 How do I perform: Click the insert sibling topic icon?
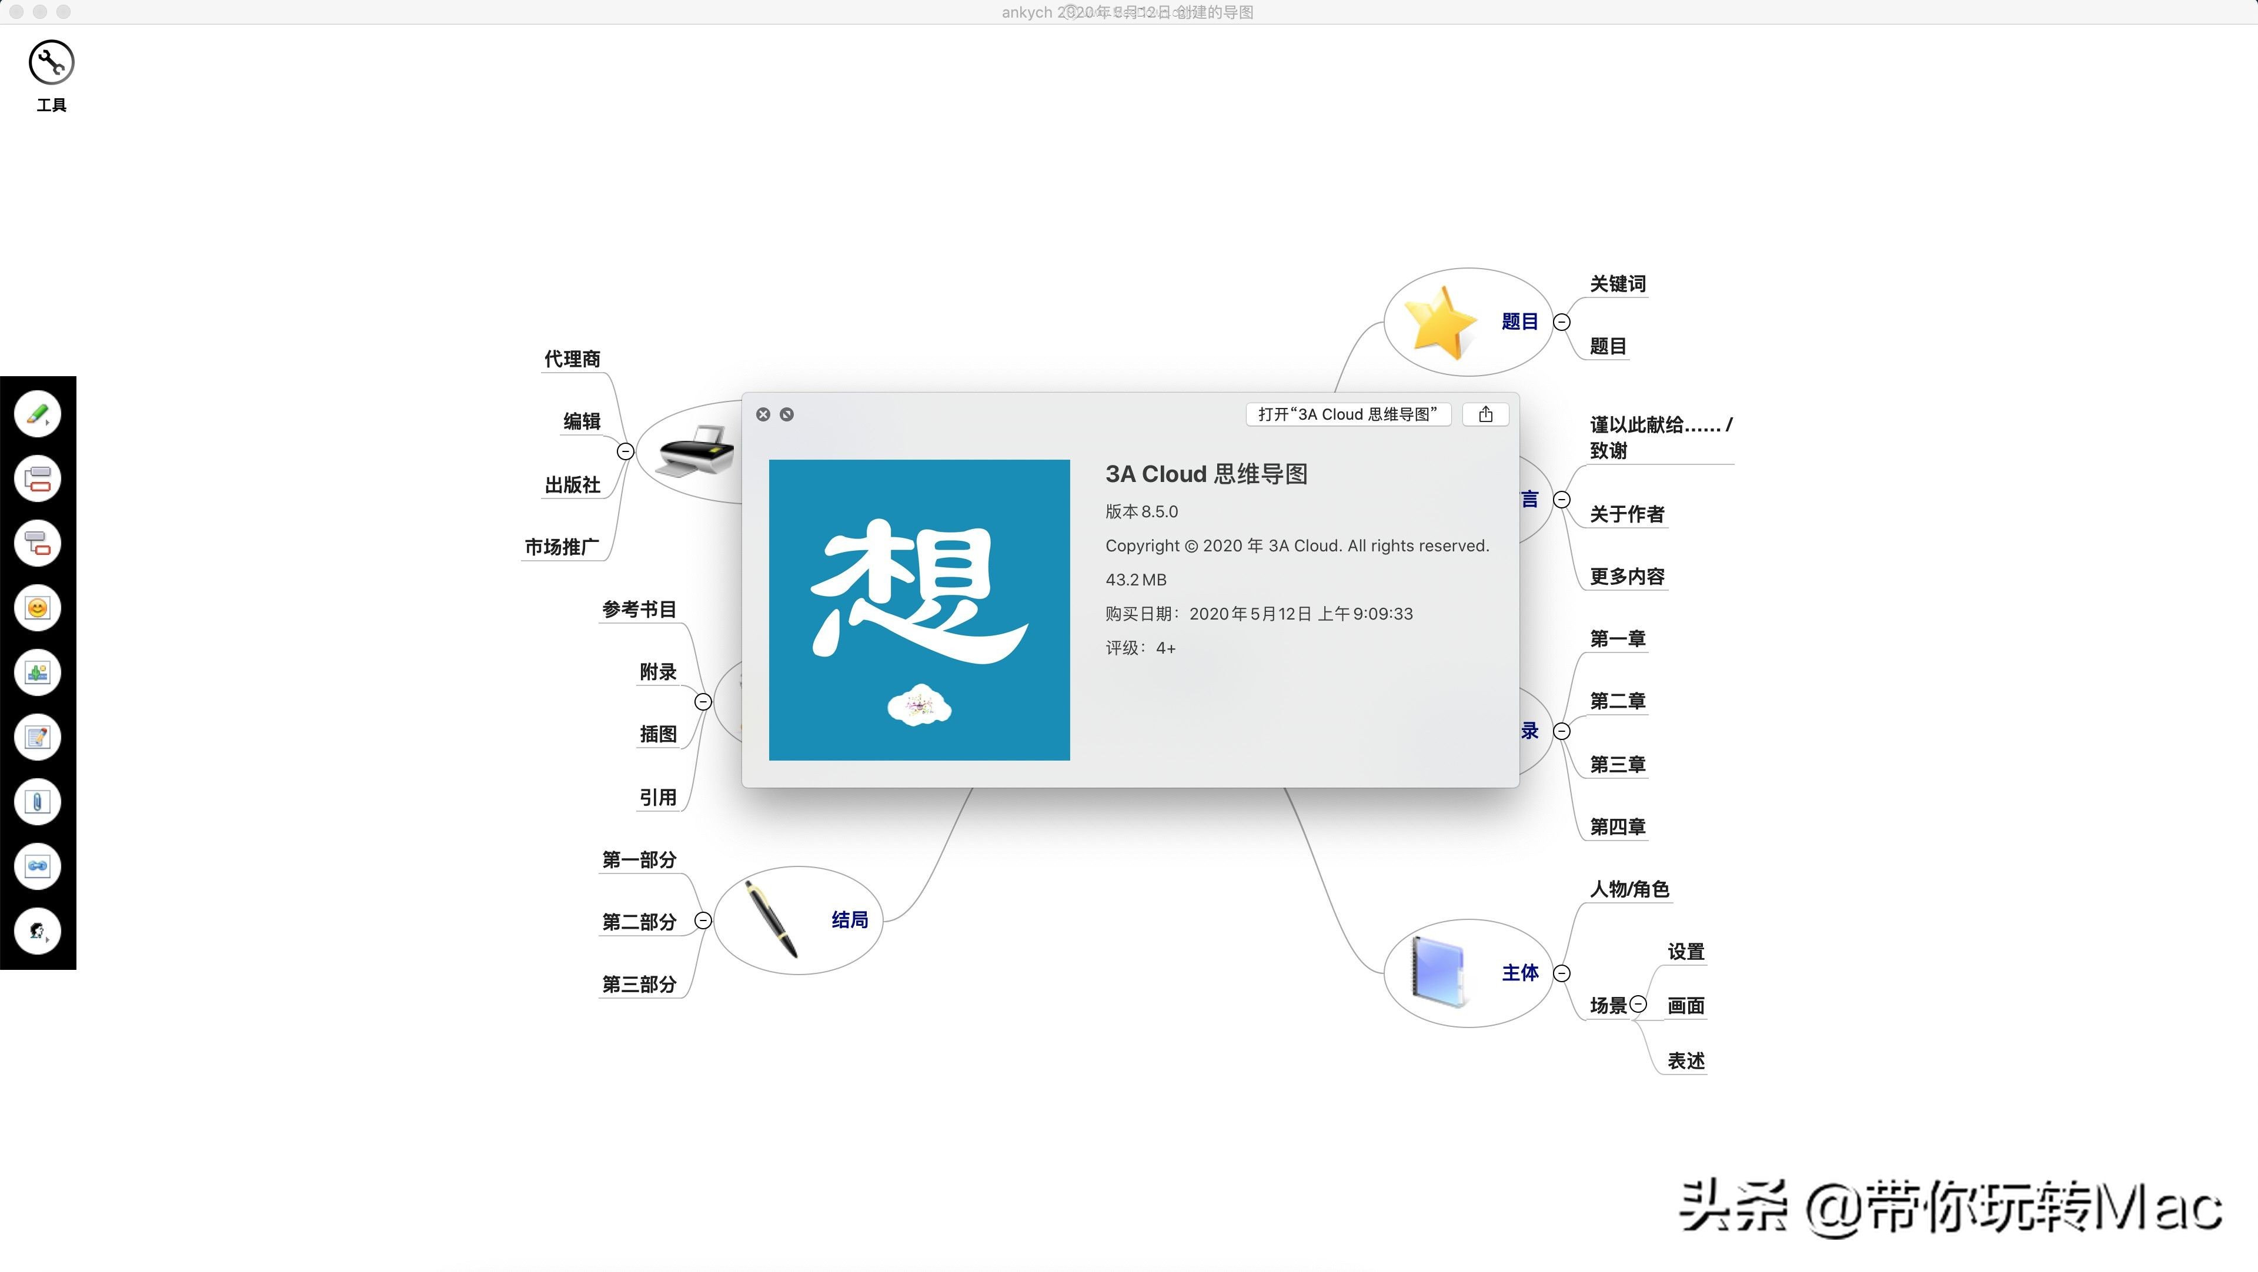[37, 478]
